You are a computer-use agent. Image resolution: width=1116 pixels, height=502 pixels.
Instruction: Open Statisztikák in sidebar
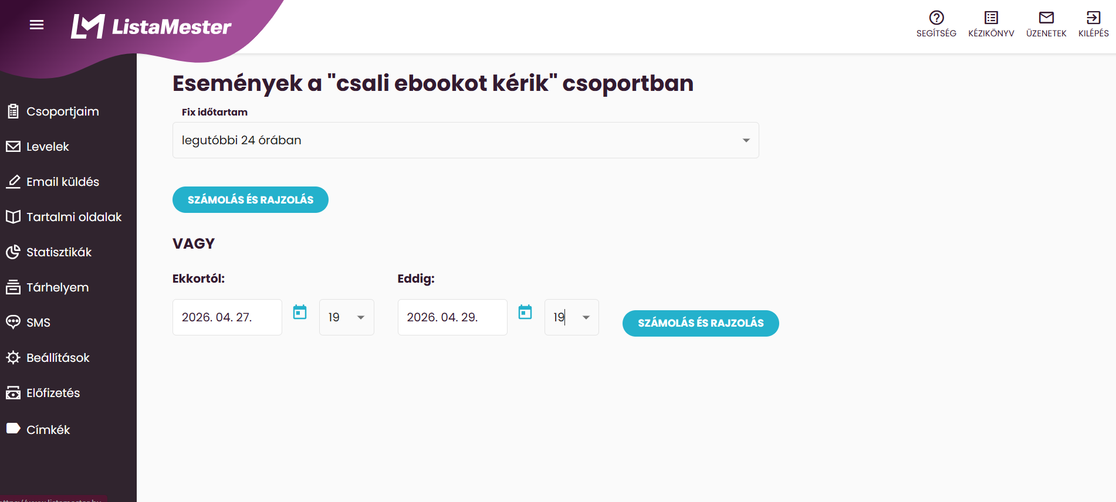click(59, 252)
